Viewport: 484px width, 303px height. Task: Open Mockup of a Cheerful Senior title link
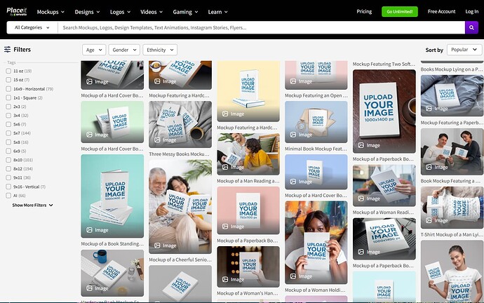[x=180, y=260]
